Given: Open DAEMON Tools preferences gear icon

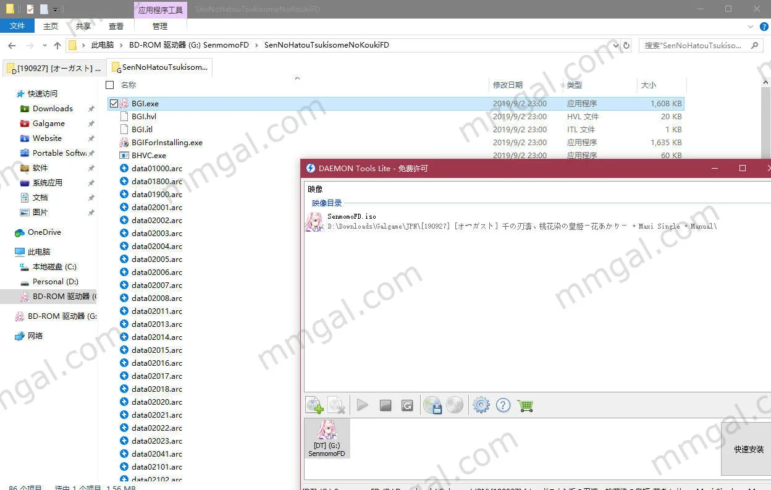Looking at the screenshot, I should [481, 405].
